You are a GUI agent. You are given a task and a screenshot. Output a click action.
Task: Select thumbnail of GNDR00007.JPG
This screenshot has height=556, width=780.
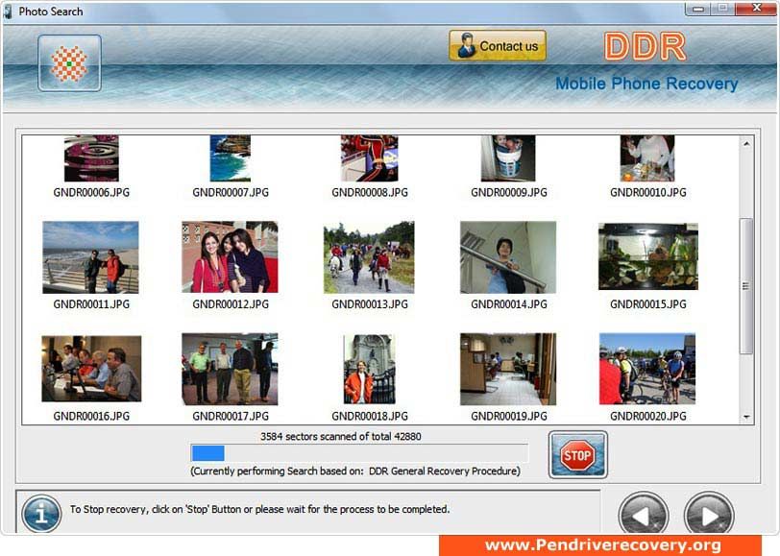(x=231, y=158)
